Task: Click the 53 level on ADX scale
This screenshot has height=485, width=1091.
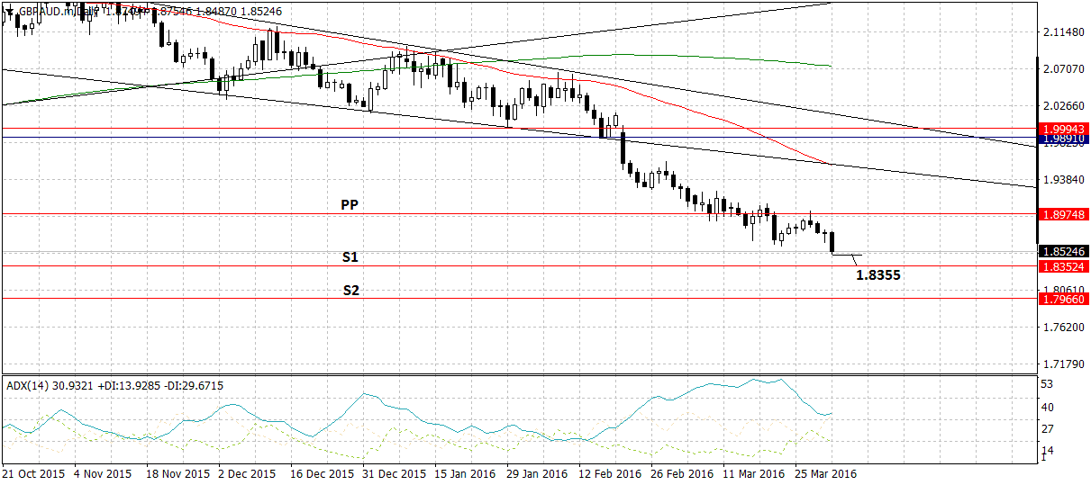Action: 1047,384
